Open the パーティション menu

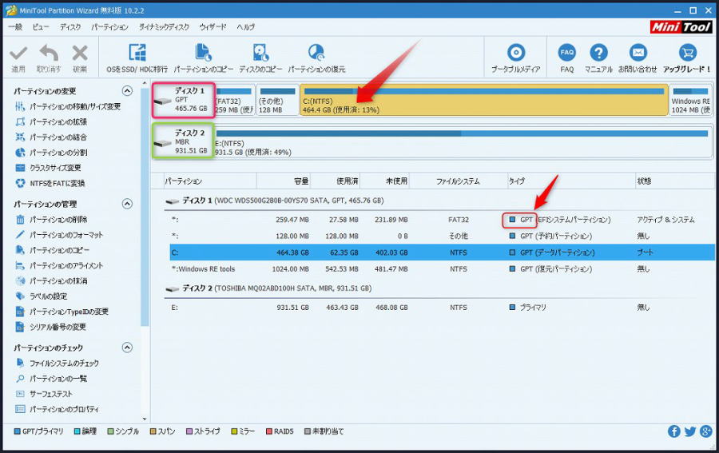click(x=109, y=27)
